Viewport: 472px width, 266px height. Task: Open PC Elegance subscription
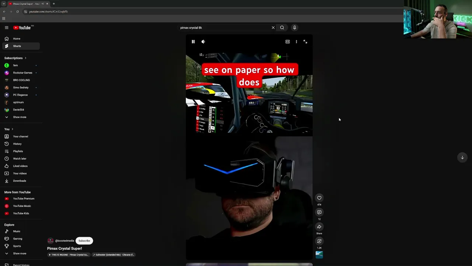[21, 95]
